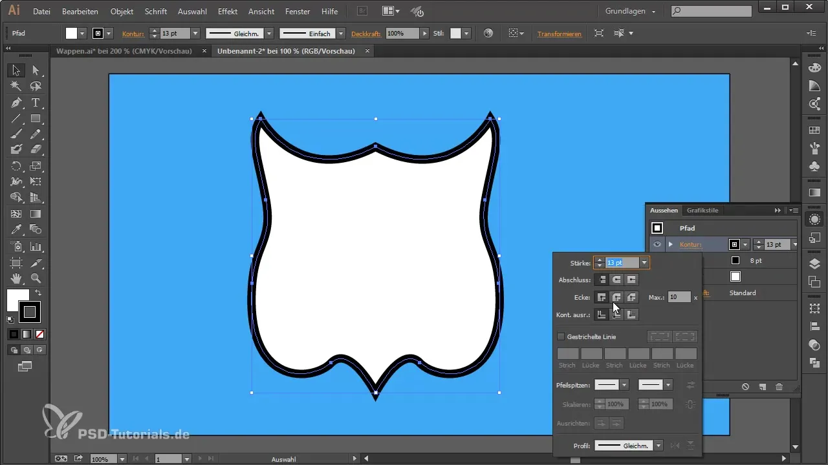Select the Rotate tool
The image size is (828, 465).
point(17,166)
